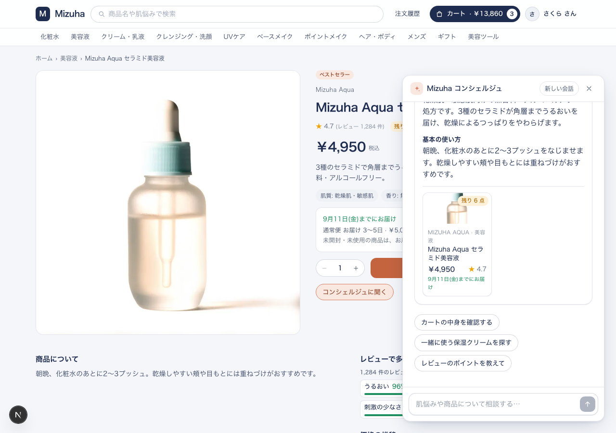Screen dimensions: 616x433
Task: Click コンシェルジュに聞く button
Action: 355,292
